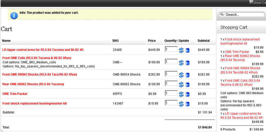Click the search magnifier dropdown icon
The image size is (266, 132).
tap(222, 15)
